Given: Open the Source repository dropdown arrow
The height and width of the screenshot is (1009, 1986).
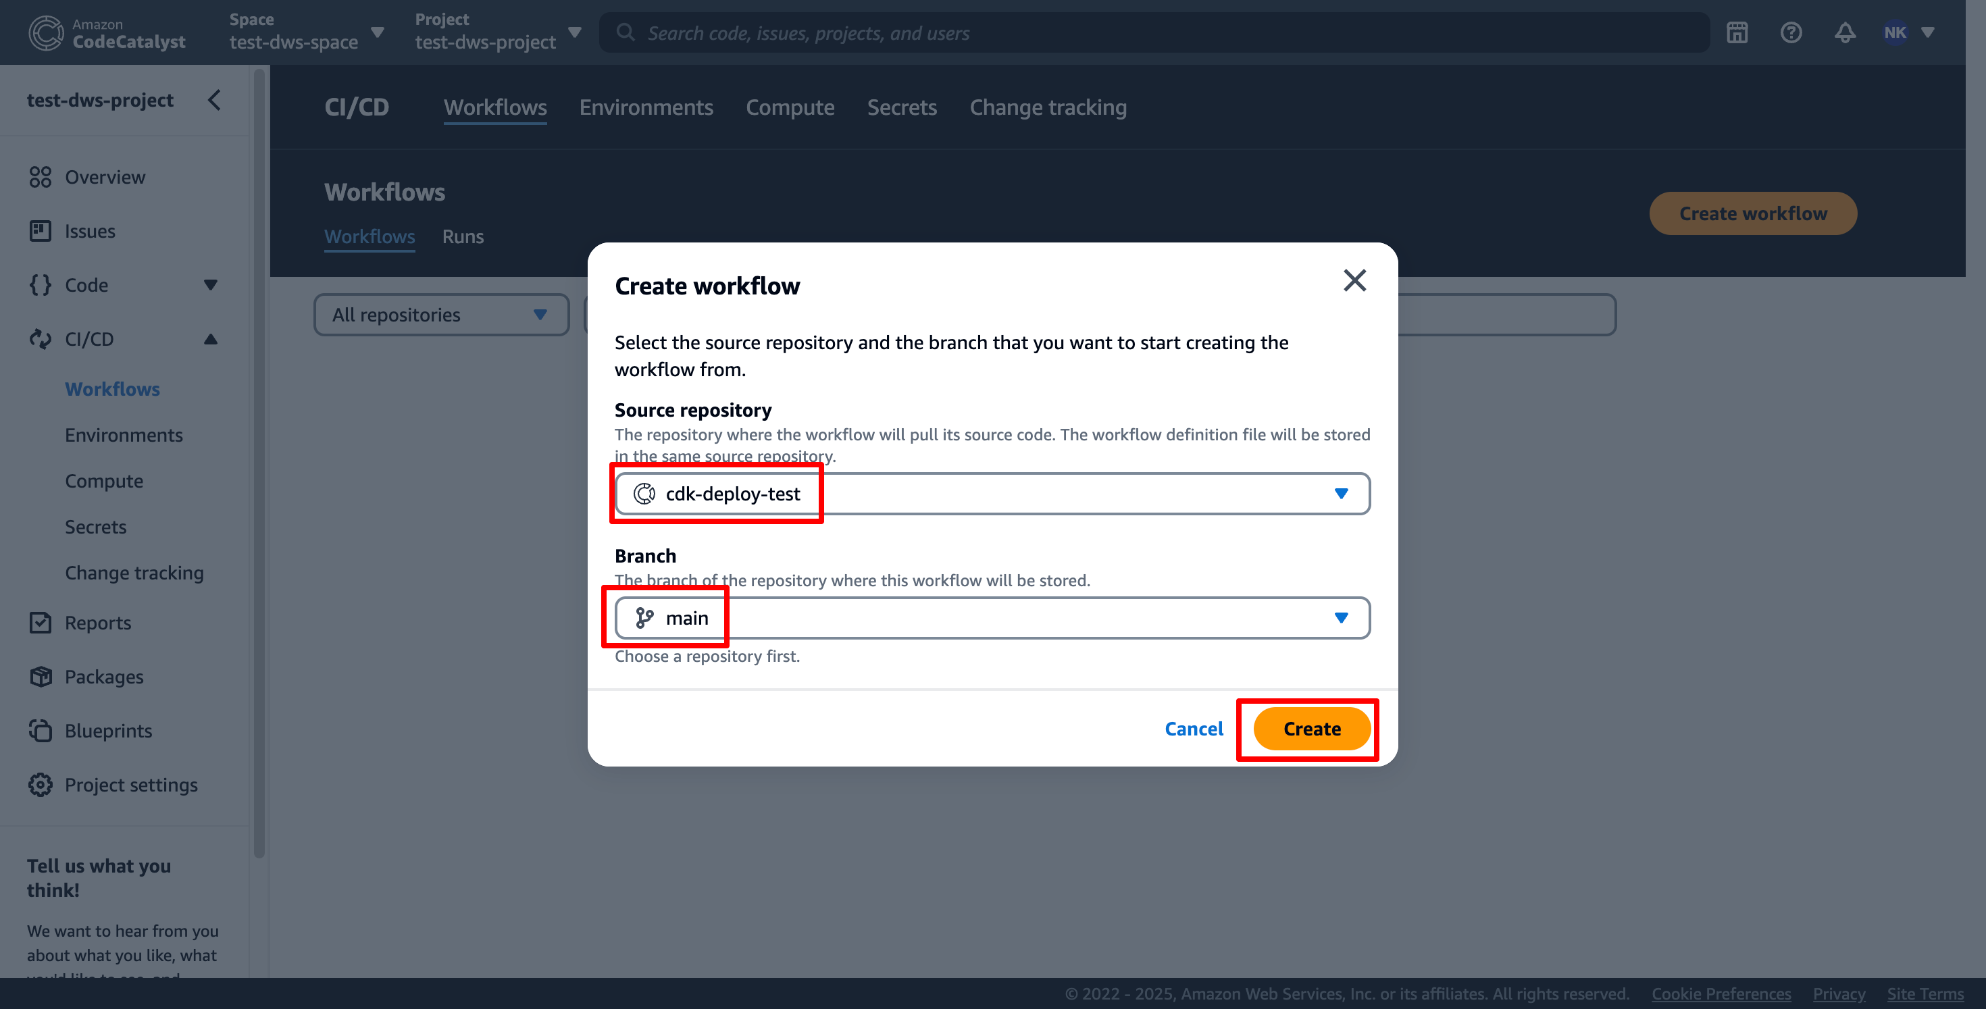Looking at the screenshot, I should point(1342,493).
